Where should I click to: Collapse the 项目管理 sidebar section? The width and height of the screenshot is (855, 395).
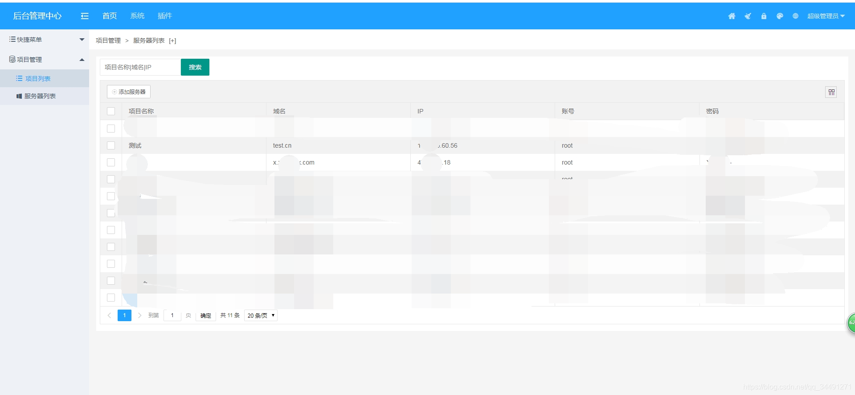[45, 59]
